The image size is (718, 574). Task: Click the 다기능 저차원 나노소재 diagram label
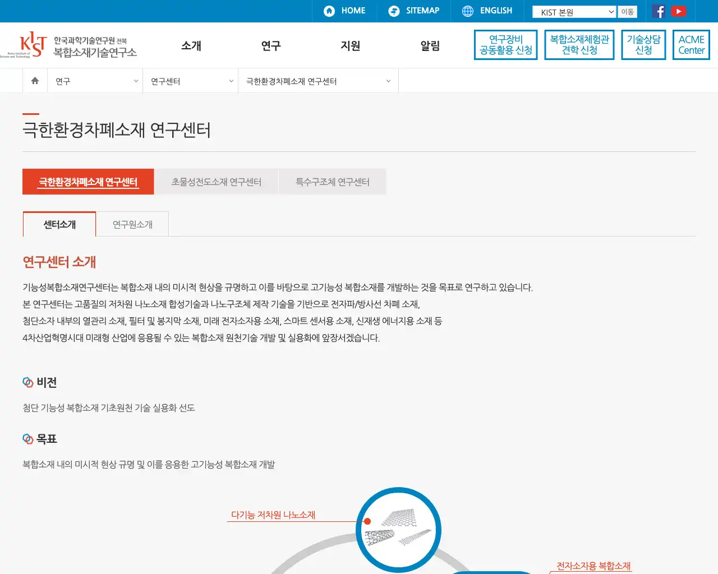[x=273, y=515]
